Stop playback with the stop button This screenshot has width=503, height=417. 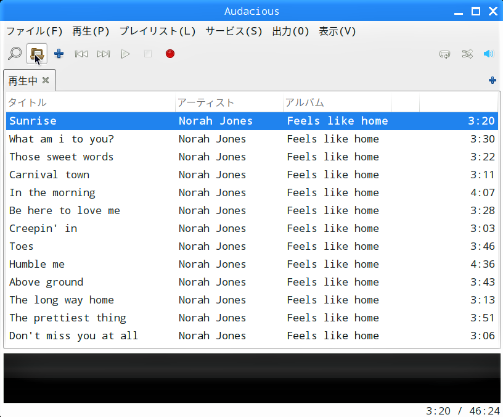pos(148,54)
